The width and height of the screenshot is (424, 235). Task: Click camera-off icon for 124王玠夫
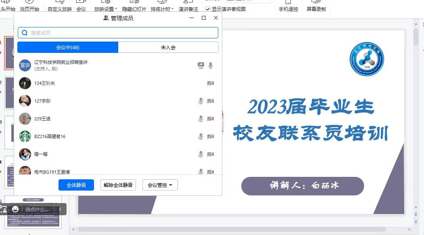[210, 83]
